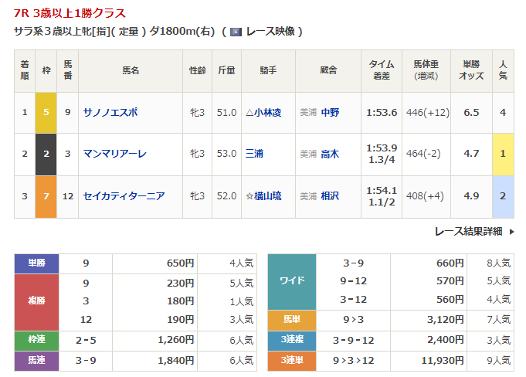This screenshot has height=377, width=526.
Task: Click the 3連単 payout label
Action: pyautogui.click(x=291, y=359)
